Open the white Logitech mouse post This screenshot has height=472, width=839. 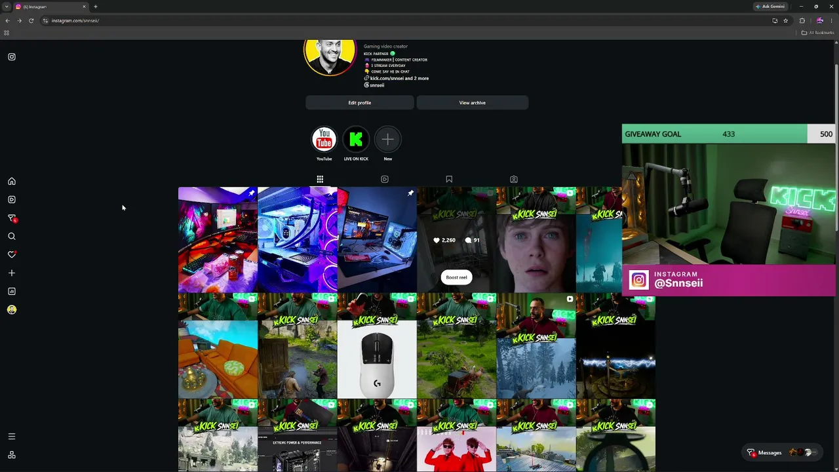coord(377,346)
